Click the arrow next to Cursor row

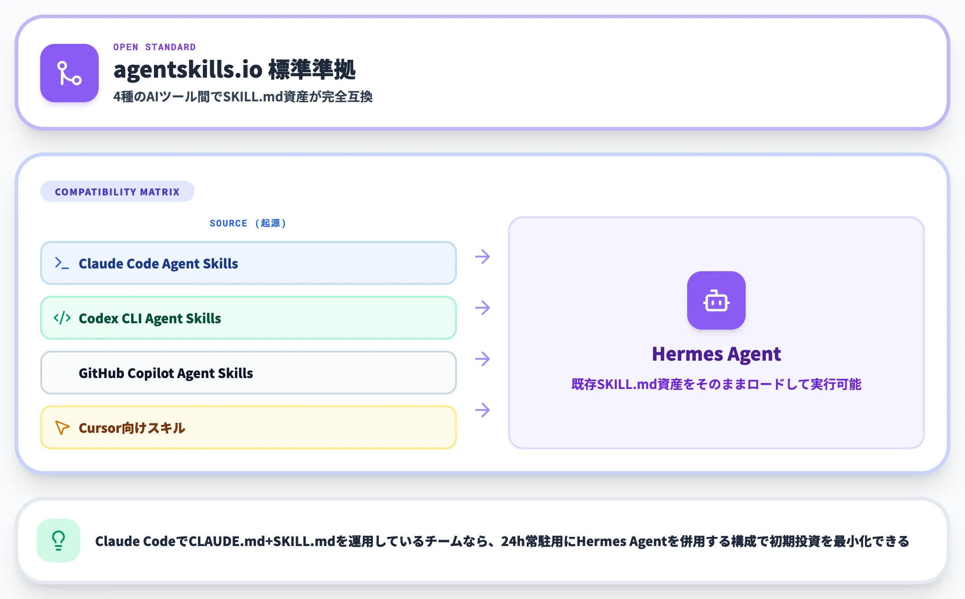point(482,410)
